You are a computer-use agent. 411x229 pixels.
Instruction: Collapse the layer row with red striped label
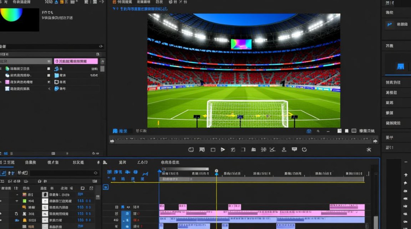click(17, 194)
